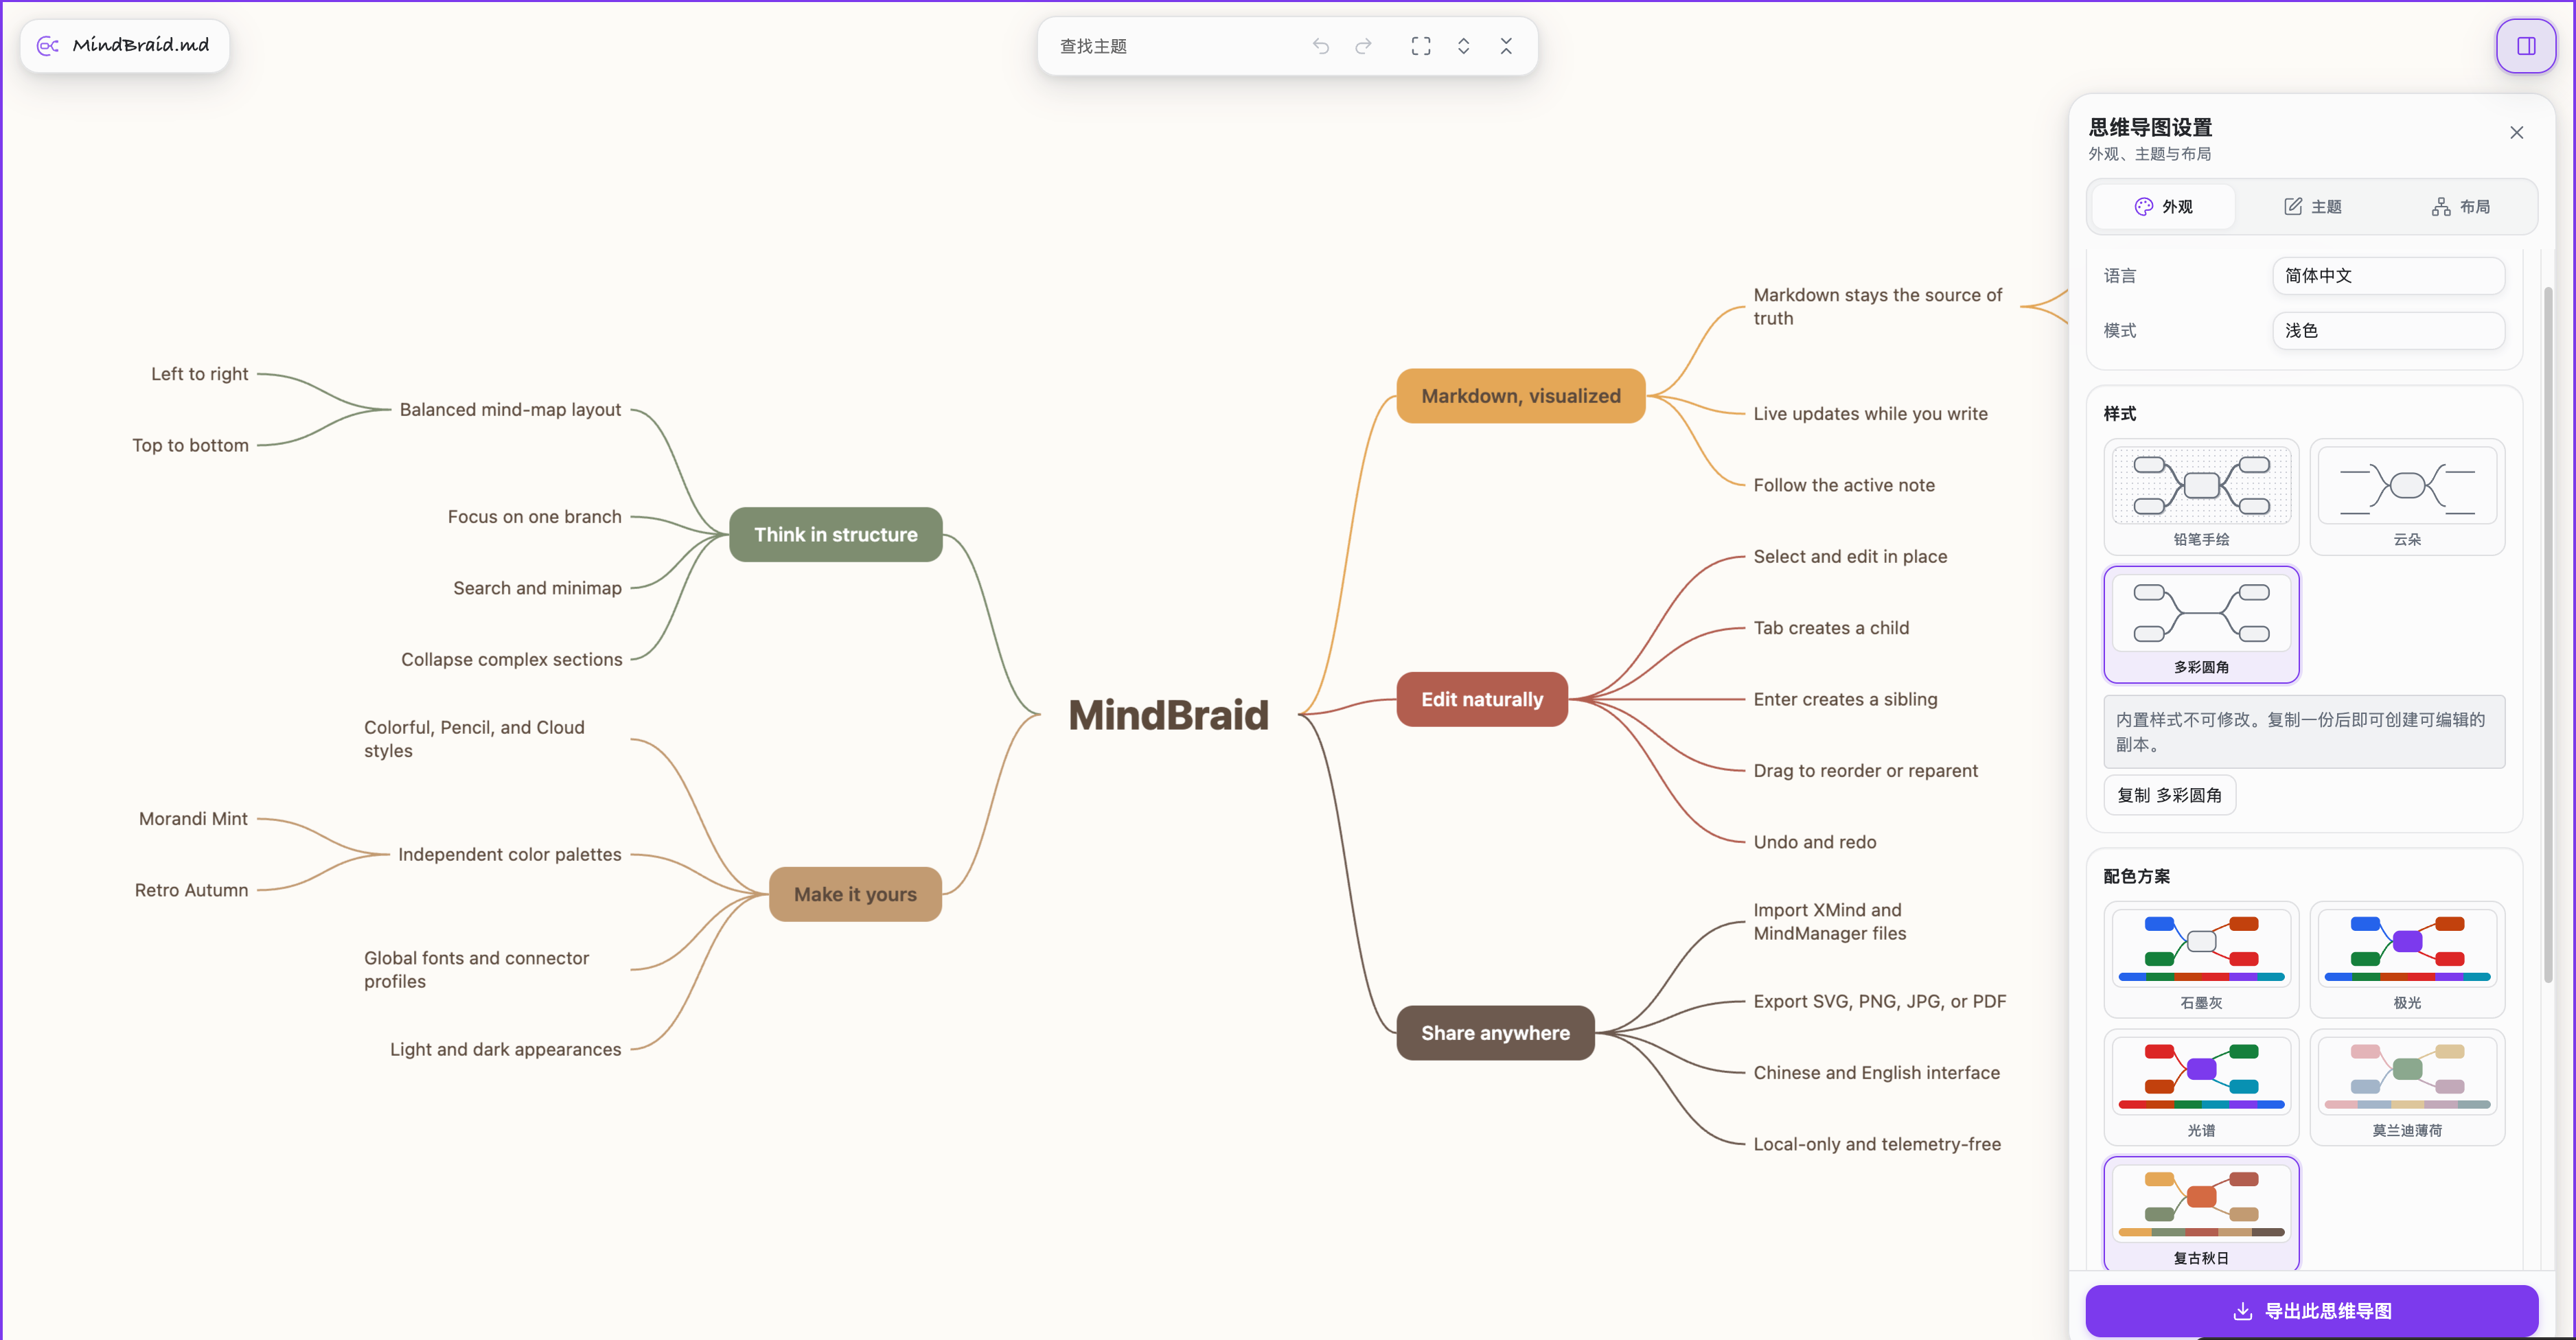
Task: Click the Drag to reorder or reparent topic
Action: coord(1865,770)
